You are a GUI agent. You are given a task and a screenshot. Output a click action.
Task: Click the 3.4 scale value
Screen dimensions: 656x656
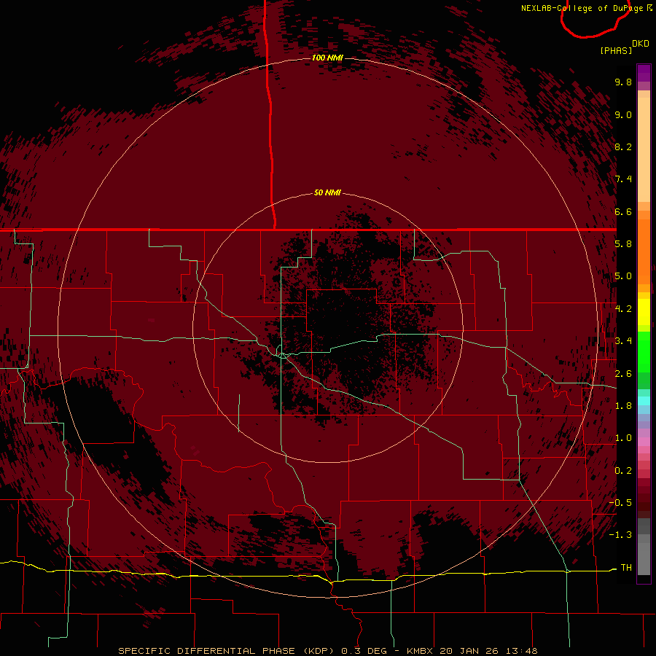[x=623, y=341]
